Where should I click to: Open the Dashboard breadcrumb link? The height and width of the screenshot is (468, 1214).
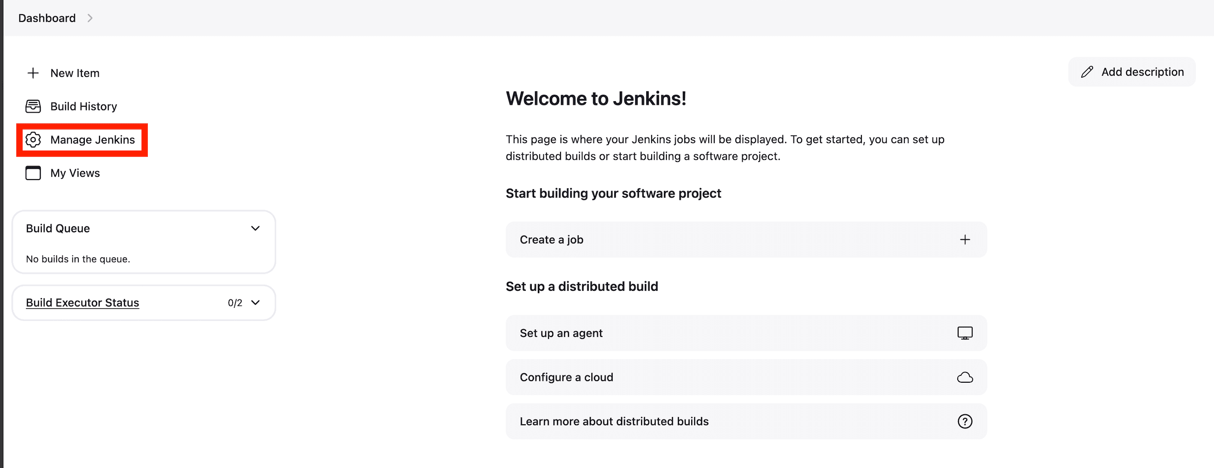pos(46,18)
